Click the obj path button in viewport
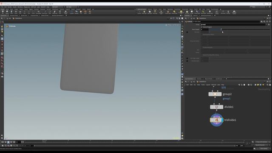272x153 pixels. 9,18
